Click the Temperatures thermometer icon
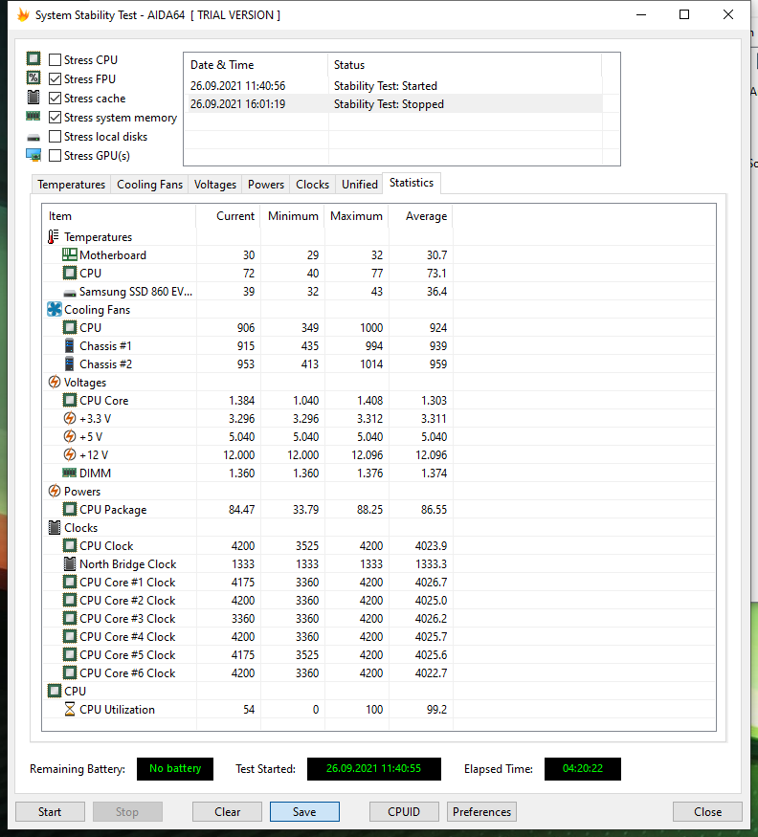The width and height of the screenshot is (758, 837). [53, 236]
